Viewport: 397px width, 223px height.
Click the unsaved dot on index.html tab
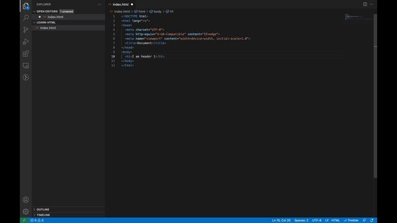(132, 4)
